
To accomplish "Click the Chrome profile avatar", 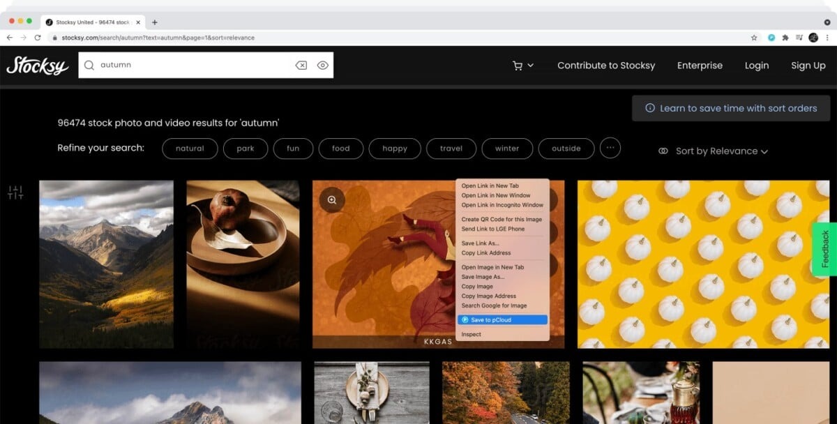I will click(813, 38).
